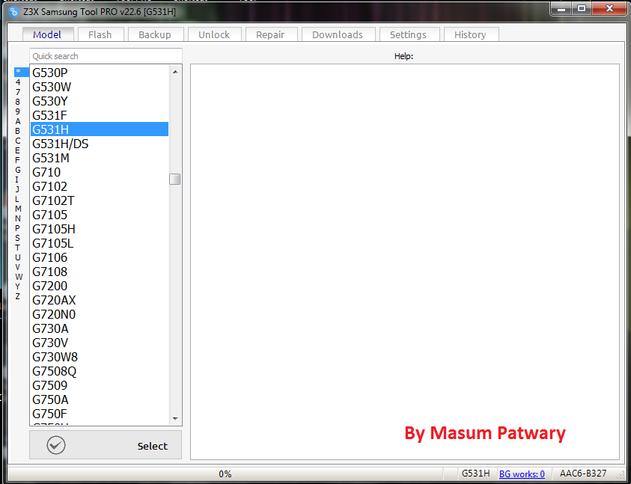This screenshot has height=484, width=631.
Task: Switch to the Flash tab
Action: pos(100,34)
